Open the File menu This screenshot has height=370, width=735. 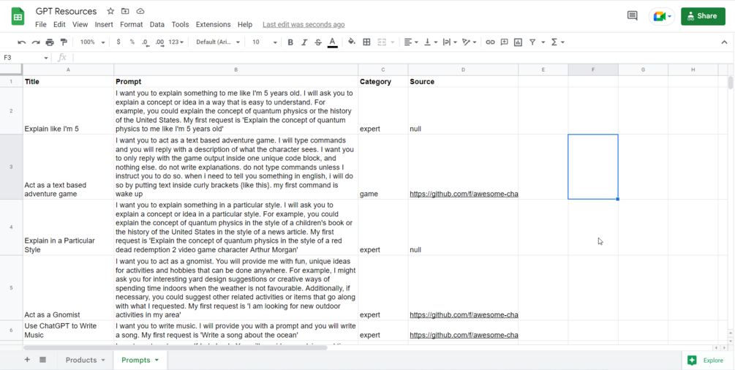click(41, 24)
